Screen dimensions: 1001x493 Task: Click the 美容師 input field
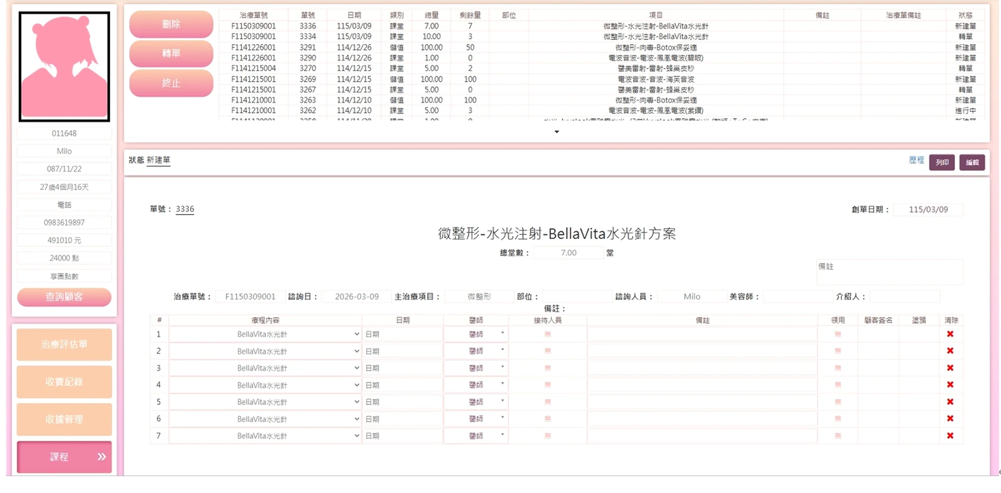point(798,297)
